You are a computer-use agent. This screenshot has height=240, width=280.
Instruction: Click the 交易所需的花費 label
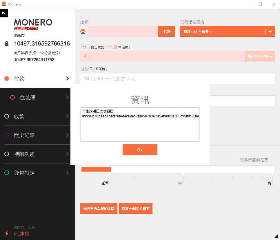click(x=254, y=160)
